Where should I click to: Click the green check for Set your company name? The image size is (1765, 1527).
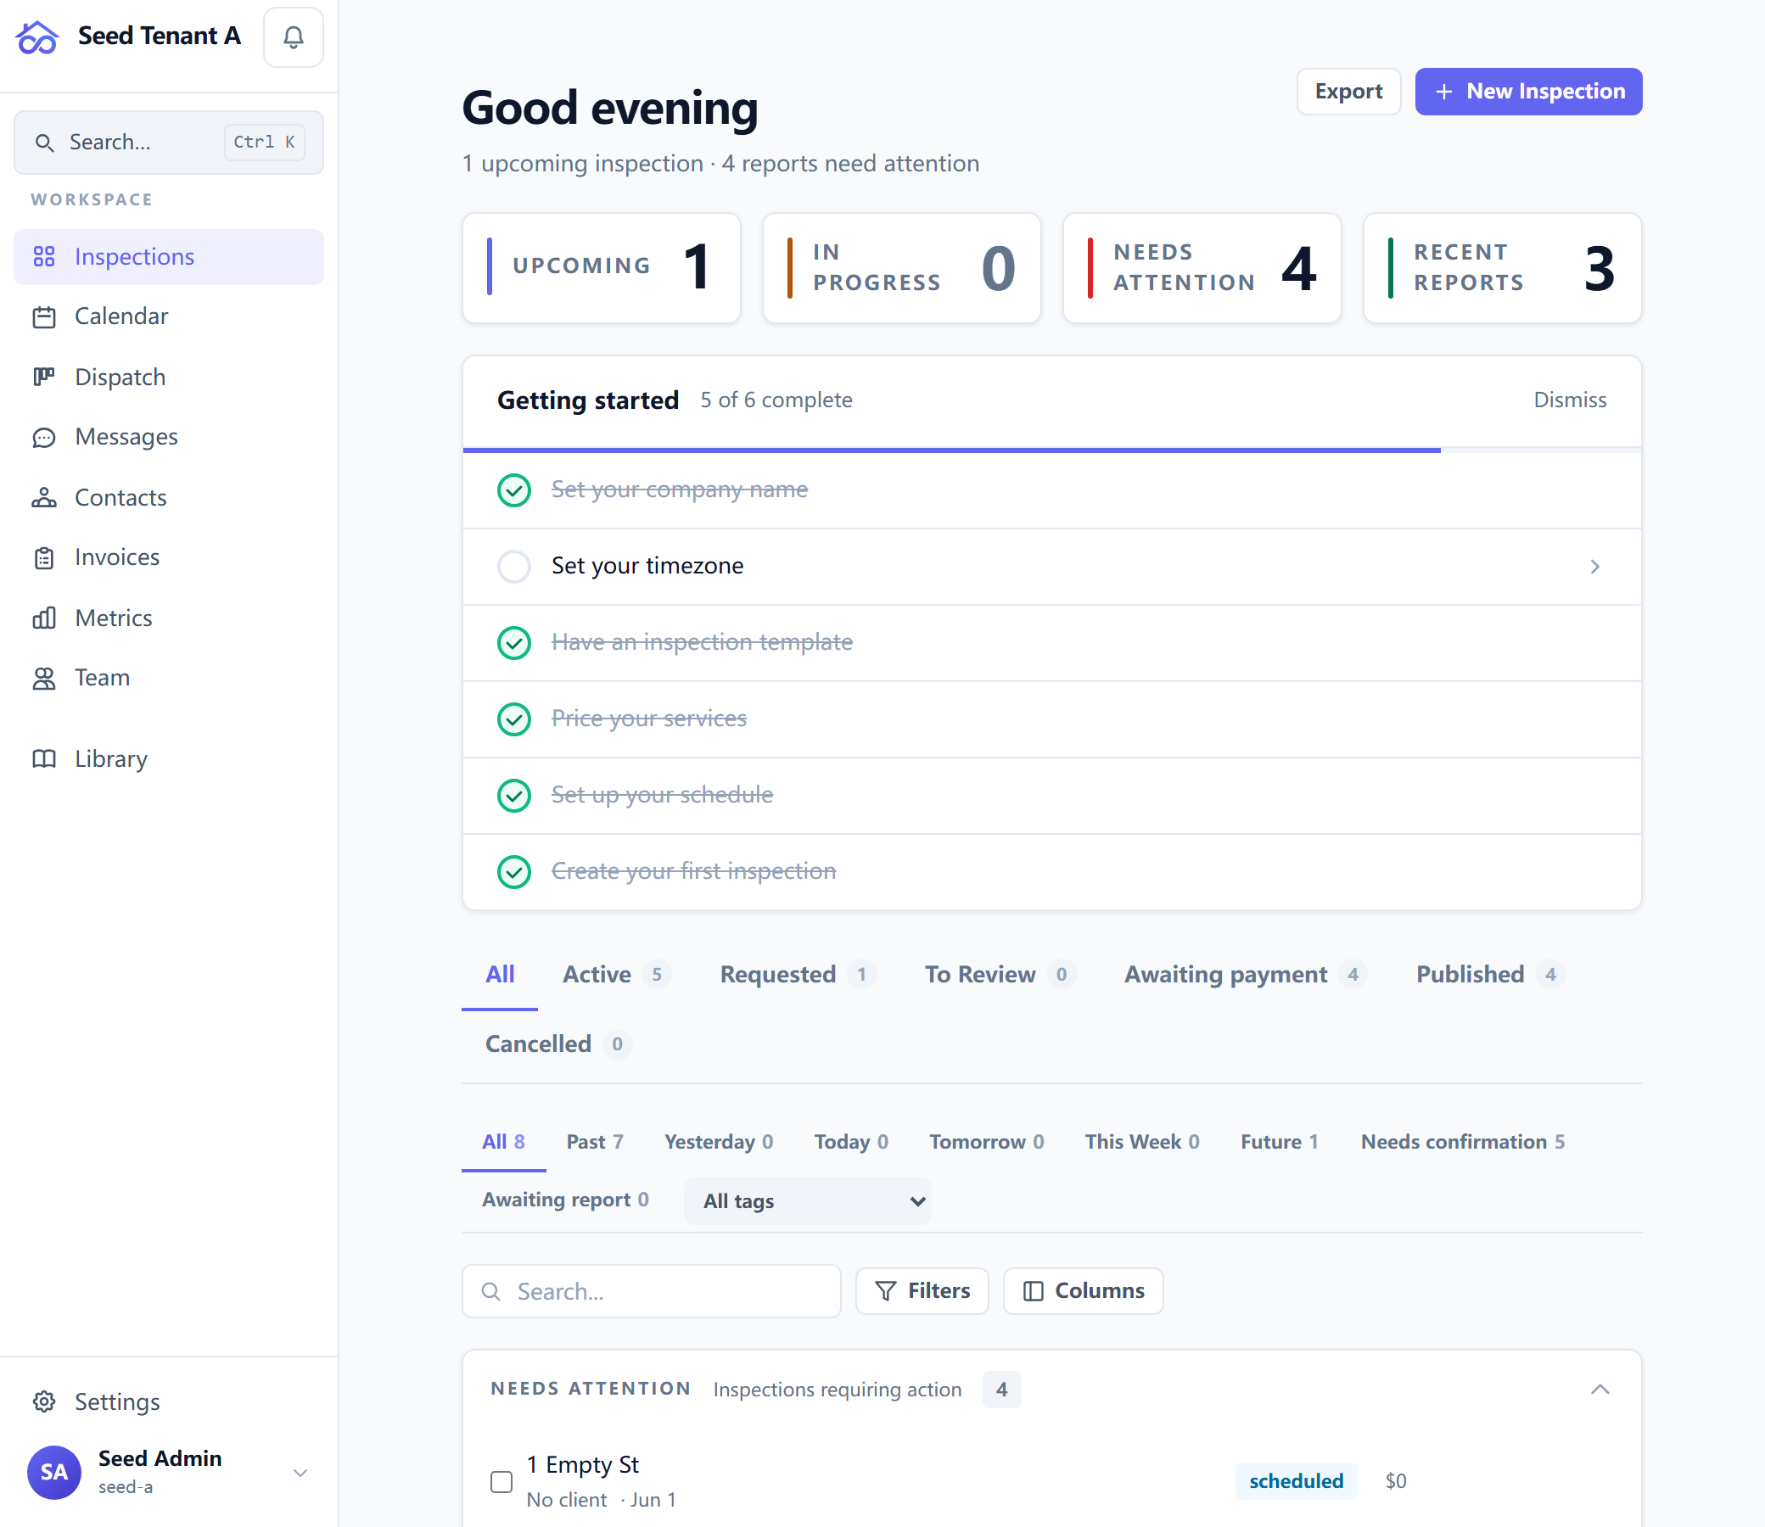coord(514,490)
